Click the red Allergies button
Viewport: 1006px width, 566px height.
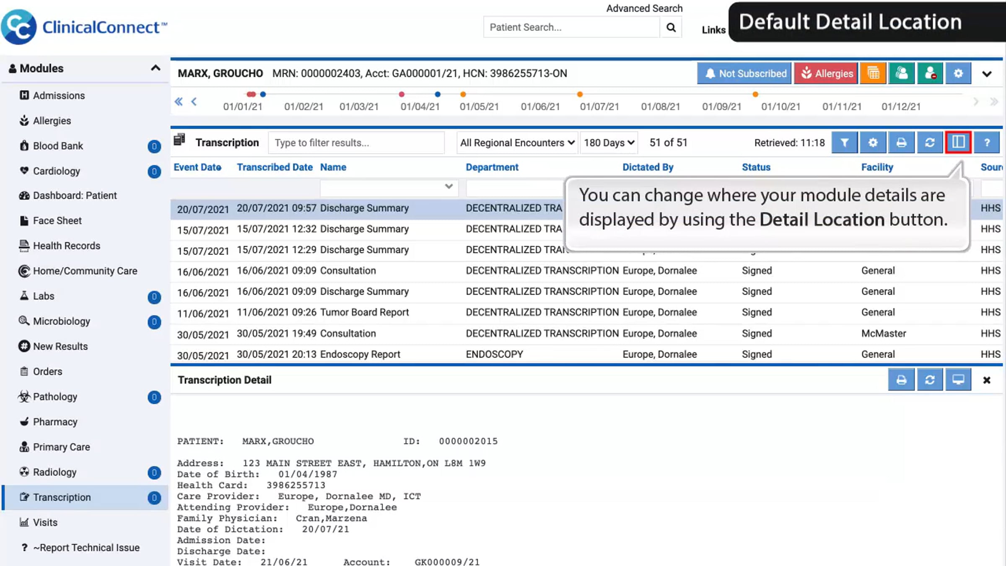pyautogui.click(x=826, y=73)
